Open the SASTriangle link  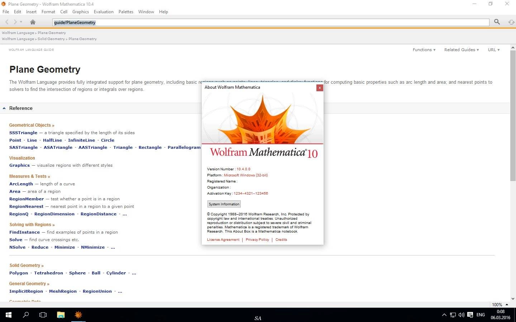23,147
